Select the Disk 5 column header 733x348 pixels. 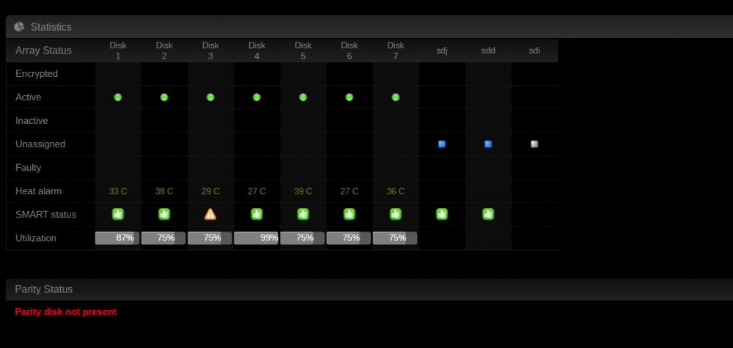pyautogui.click(x=303, y=51)
